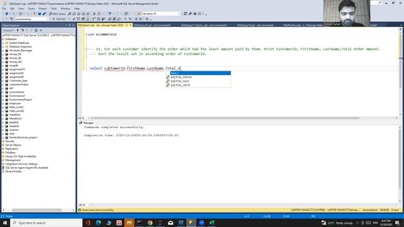
Task: Click the Parse checkmark icon next to Execute
Action: click(74, 19)
